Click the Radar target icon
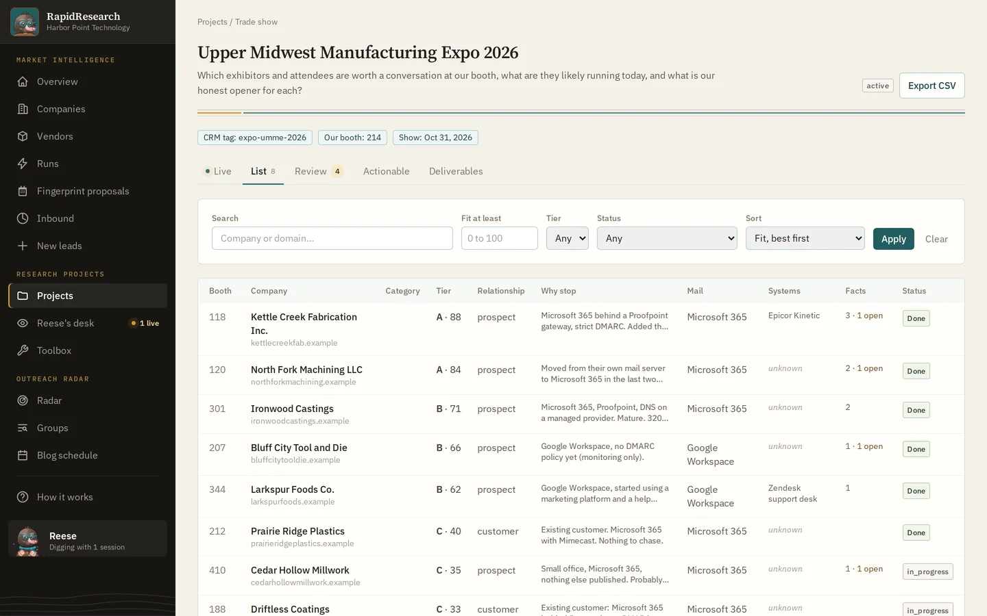The width and height of the screenshot is (987, 616). (23, 400)
